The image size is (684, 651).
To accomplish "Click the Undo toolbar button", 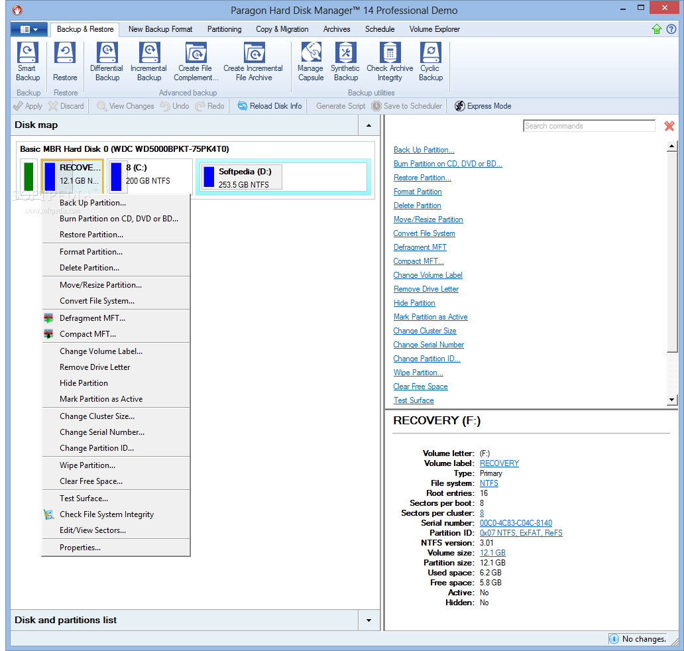I will coord(174,106).
